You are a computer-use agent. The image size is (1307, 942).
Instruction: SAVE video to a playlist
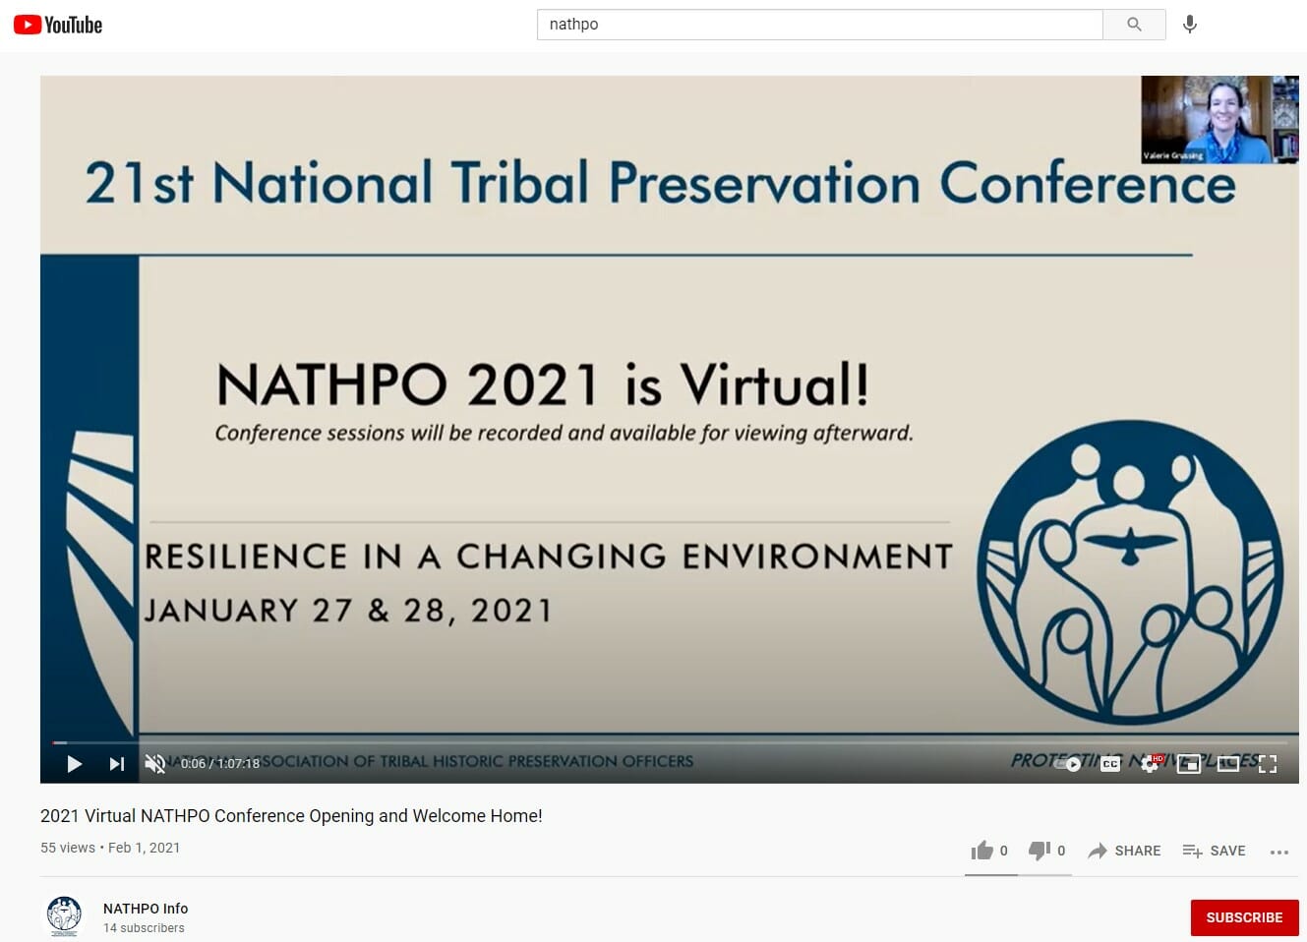pos(1214,851)
